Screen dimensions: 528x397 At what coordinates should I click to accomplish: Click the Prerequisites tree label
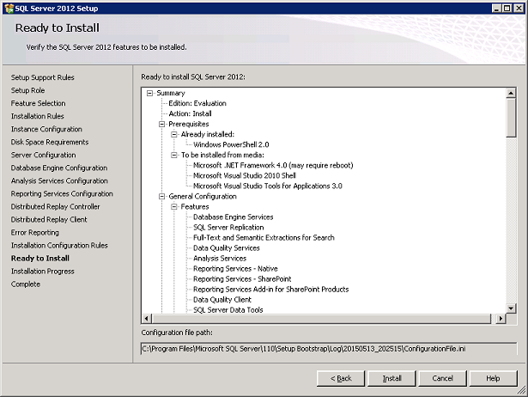click(189, 124)
